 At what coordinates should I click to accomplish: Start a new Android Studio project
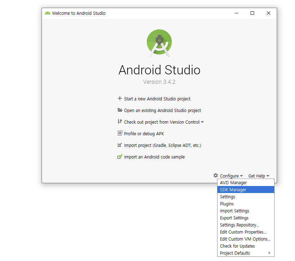[x=157, y=99]
